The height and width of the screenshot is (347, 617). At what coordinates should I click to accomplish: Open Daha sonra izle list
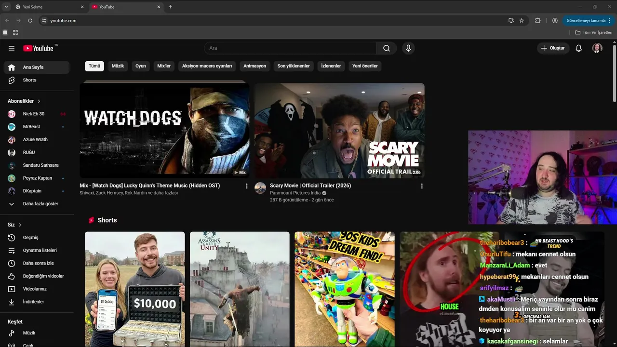[37, 263]
